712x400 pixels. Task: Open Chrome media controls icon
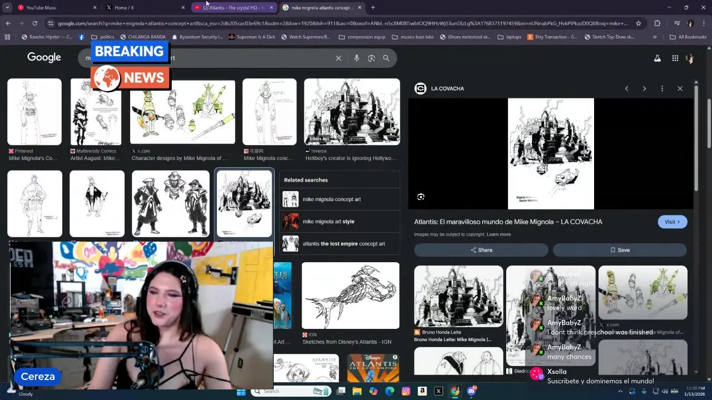tap(677, 23)
